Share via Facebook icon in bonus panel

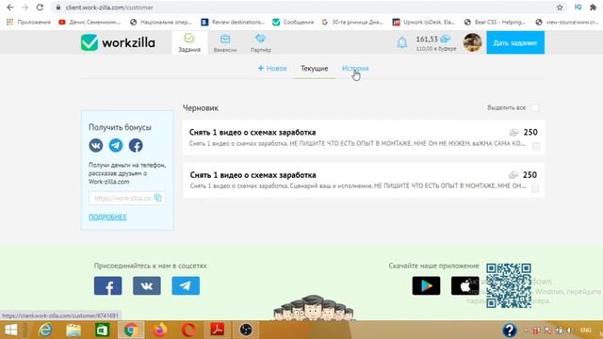pos(136,145)
